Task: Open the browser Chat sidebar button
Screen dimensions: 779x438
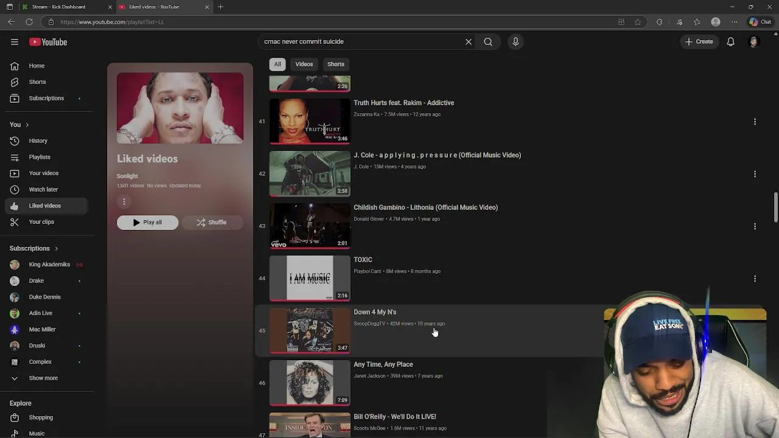Action: [x=760, y=22]
